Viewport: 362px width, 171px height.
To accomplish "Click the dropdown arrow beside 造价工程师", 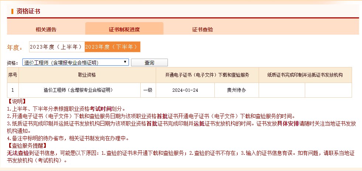I will 125,63.
